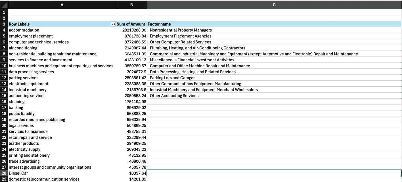Click the Sum of Amount header cell

pos(131,24)
